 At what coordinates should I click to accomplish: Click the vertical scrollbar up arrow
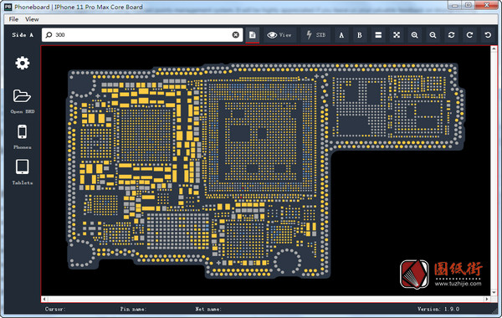[x=494, y=49]
